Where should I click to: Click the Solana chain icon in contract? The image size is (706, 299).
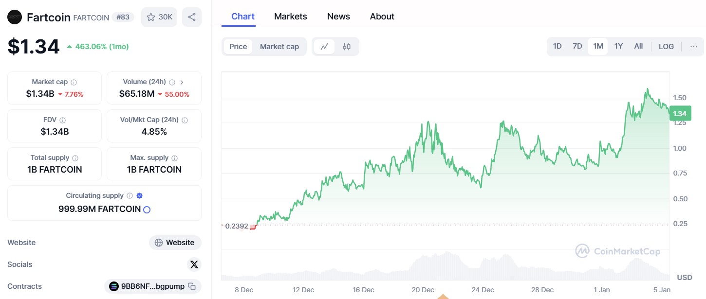(114, 286)
